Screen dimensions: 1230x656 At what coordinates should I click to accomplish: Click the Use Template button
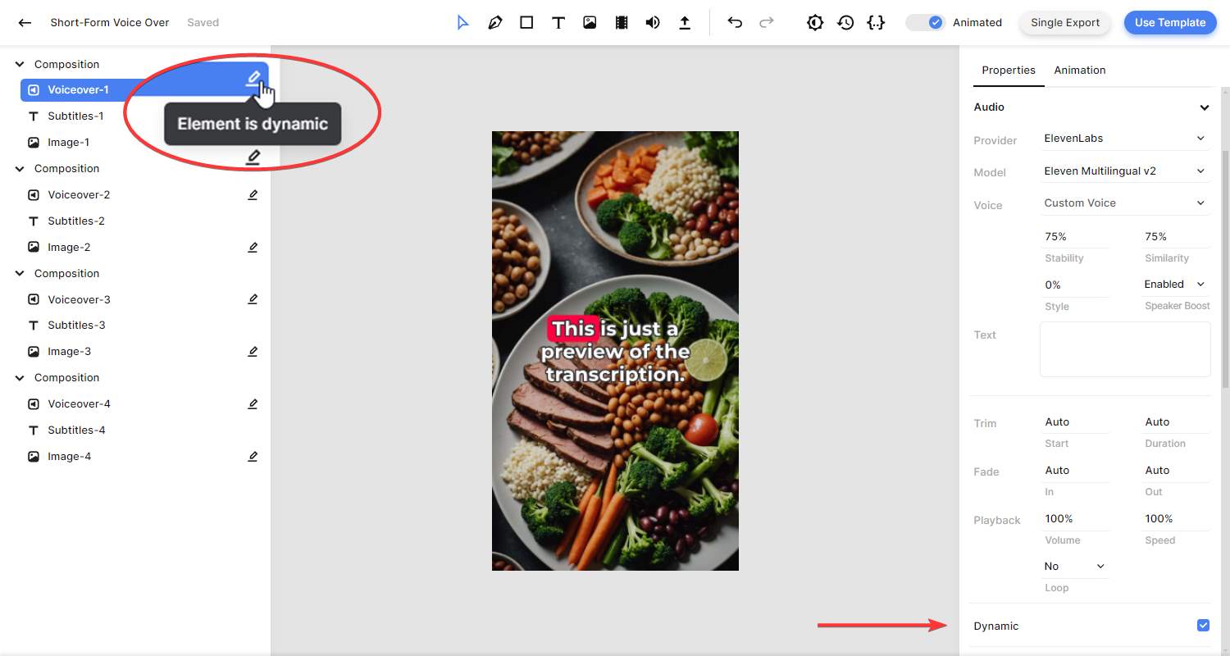tap(1169, 23)
